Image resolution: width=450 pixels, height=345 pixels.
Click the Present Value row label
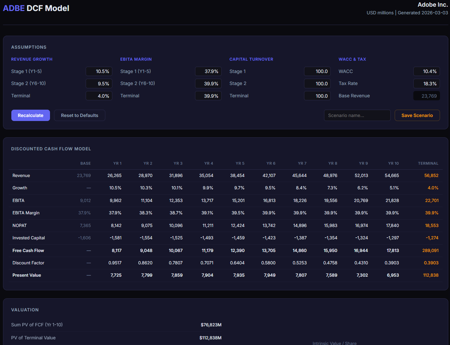[27, 275]
